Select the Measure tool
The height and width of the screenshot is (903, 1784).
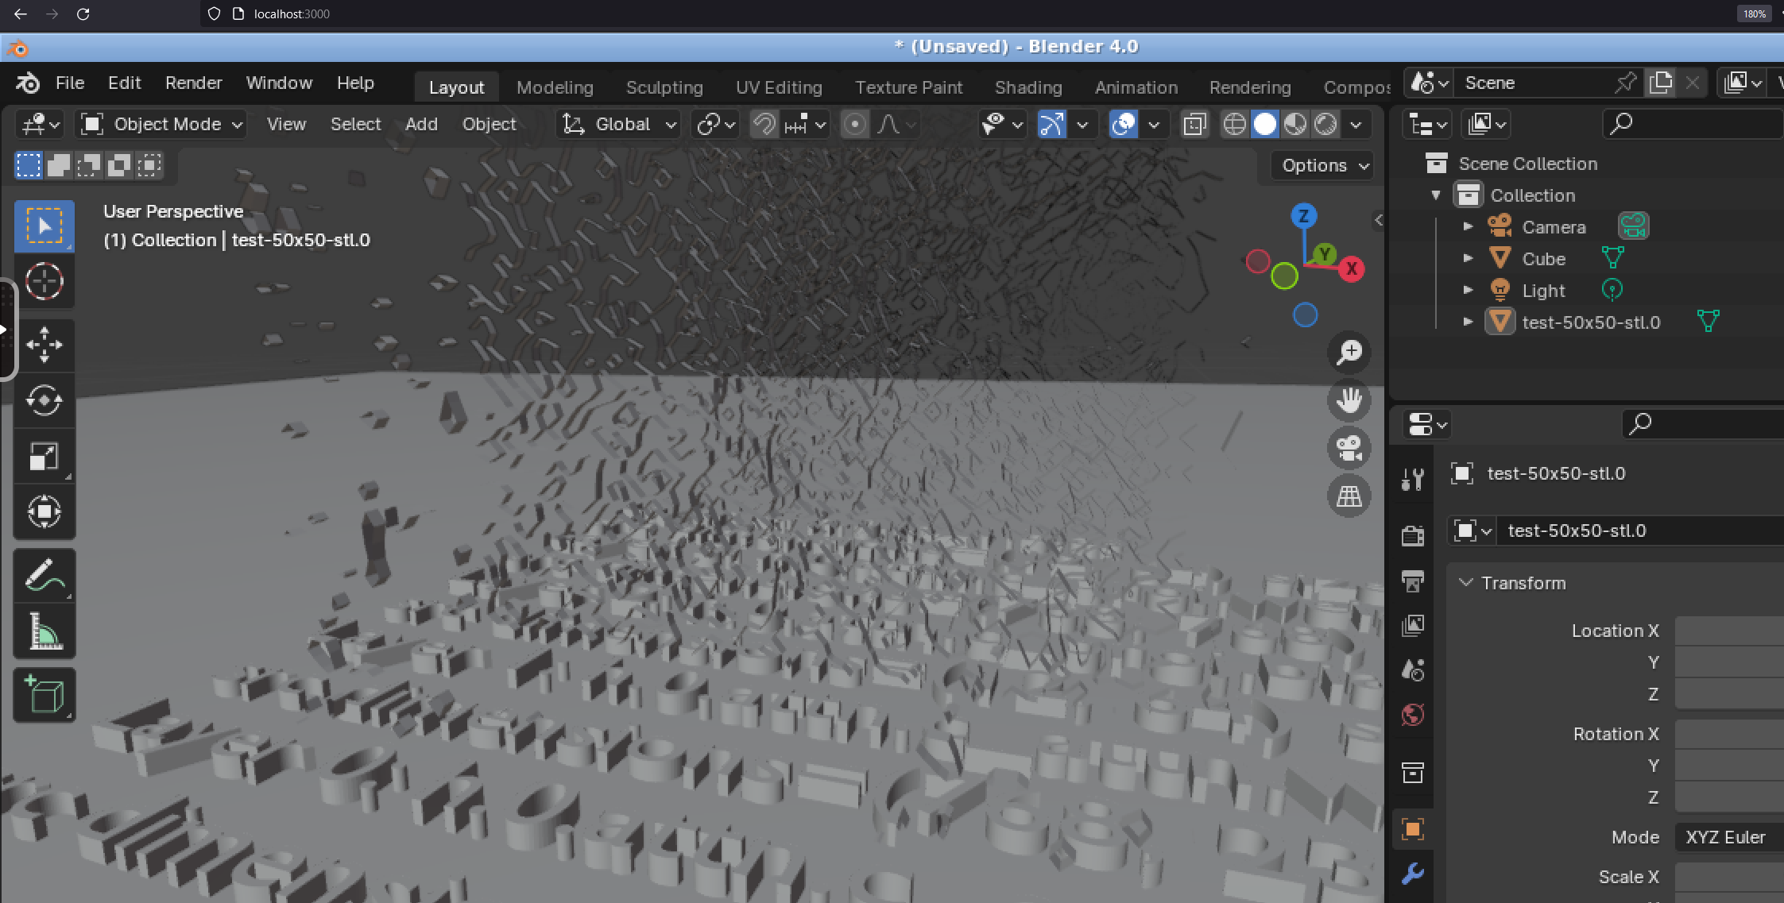[x=45, y=631]
